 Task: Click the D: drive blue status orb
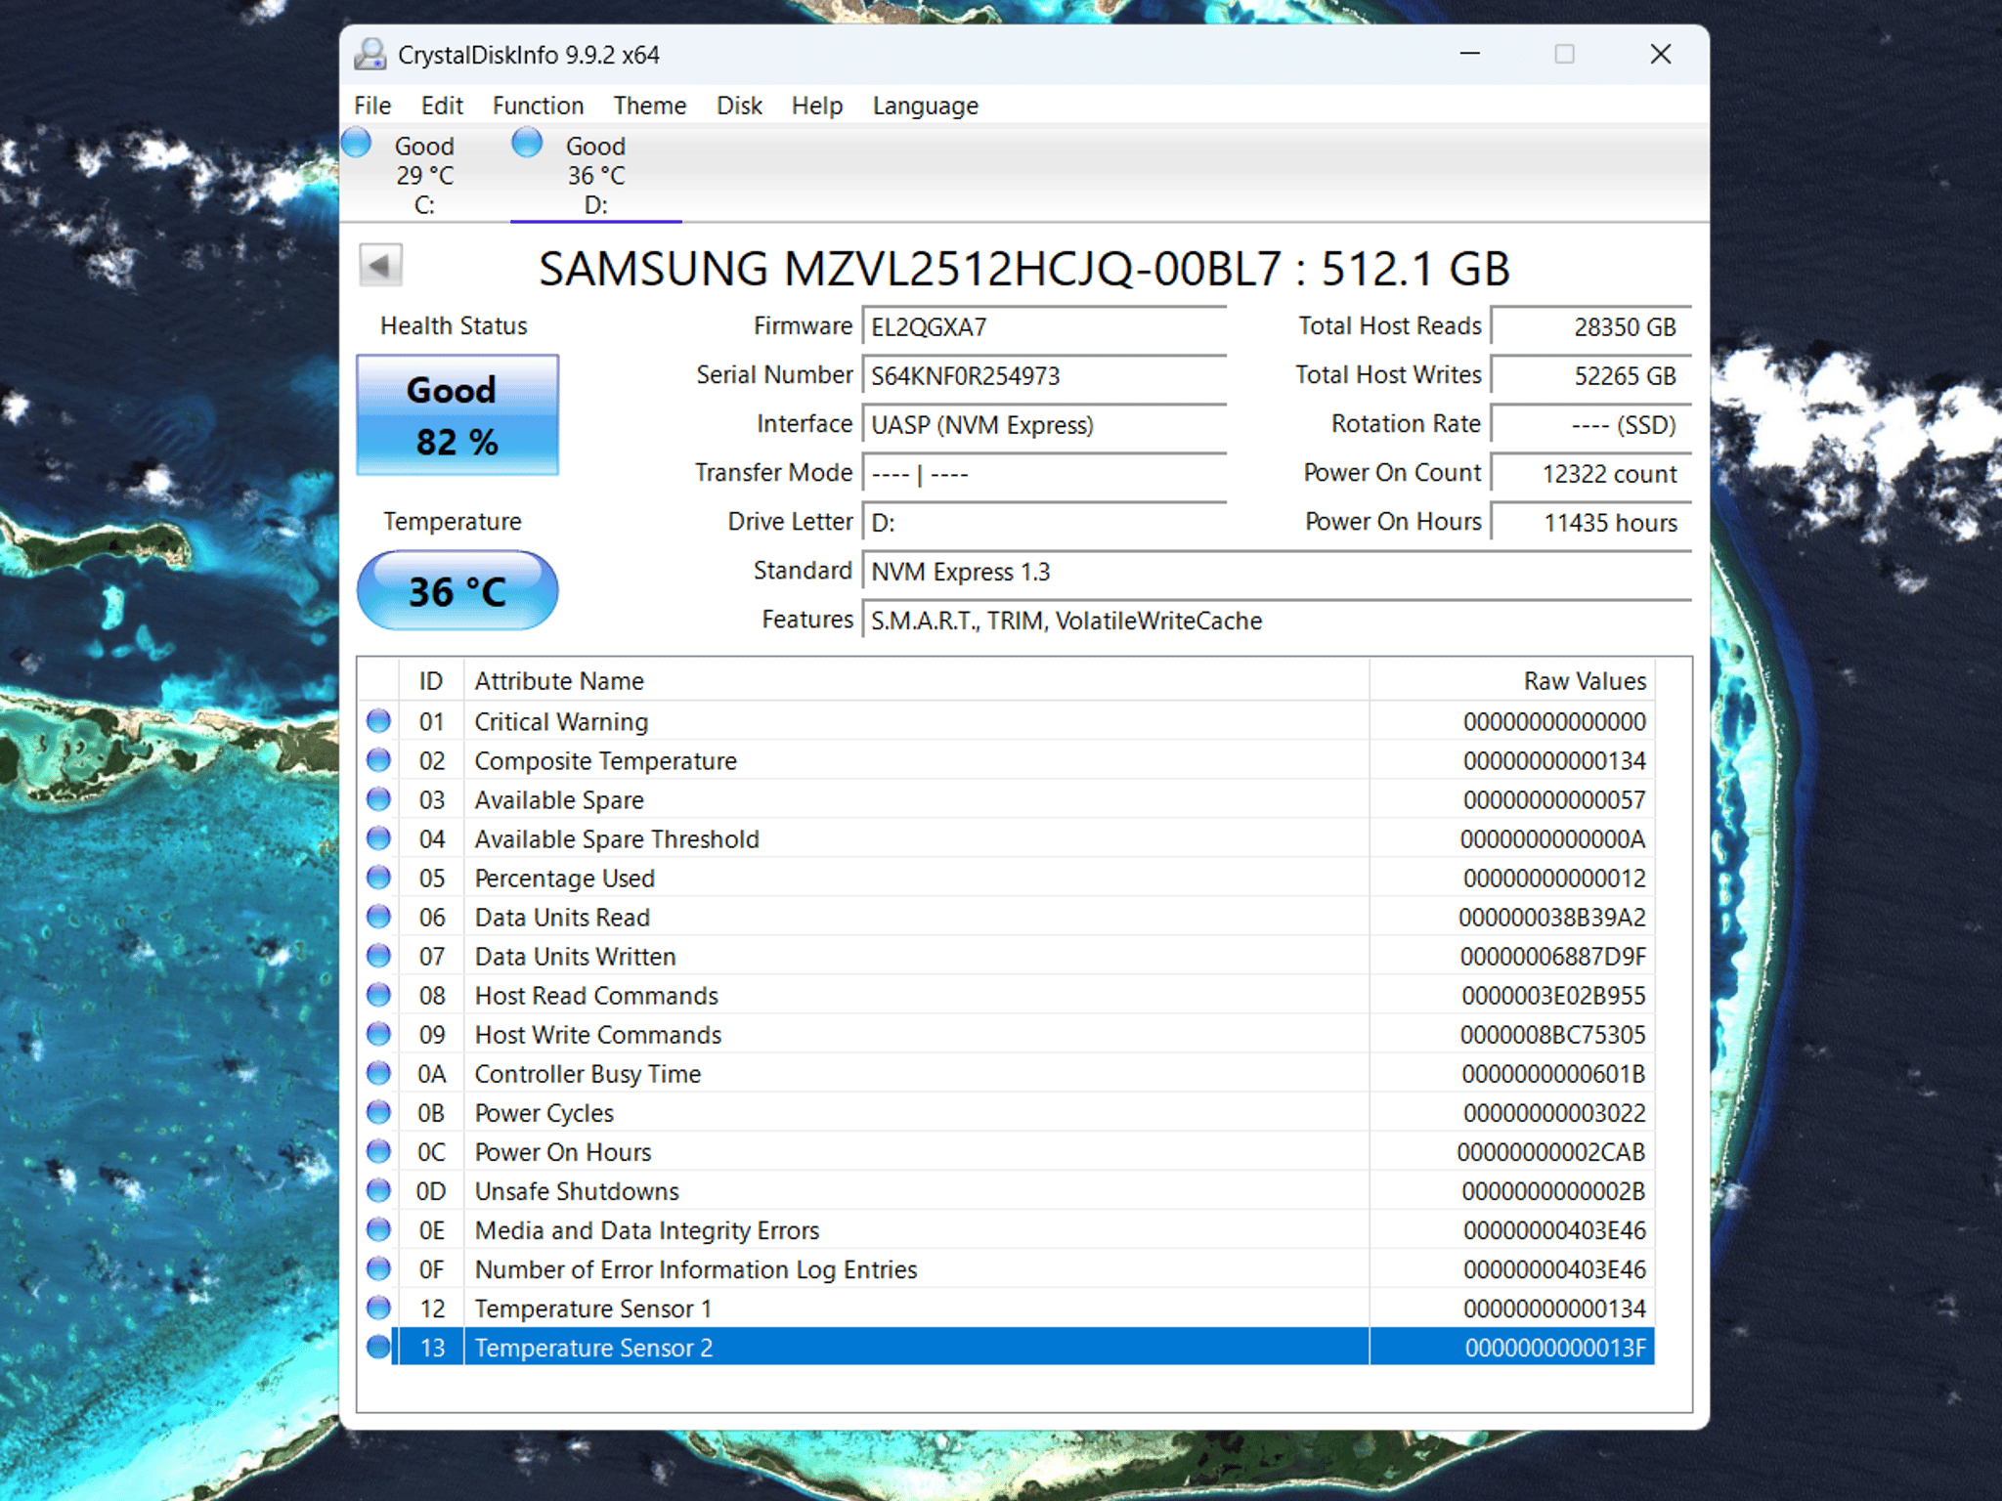point(527,143)
